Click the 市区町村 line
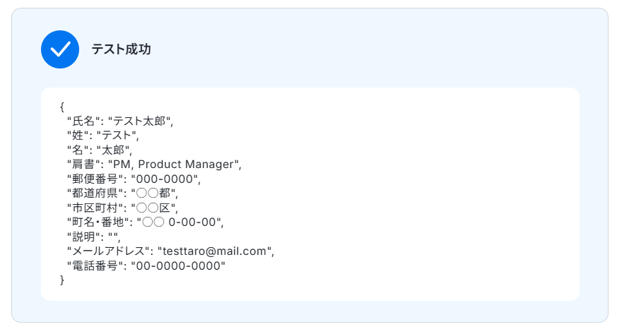Image resolution: width=617 pixels, height=334 pixels. (x=122, y=208)
